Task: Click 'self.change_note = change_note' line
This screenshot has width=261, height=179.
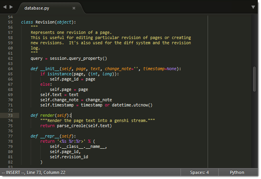Action: (76, 100)
